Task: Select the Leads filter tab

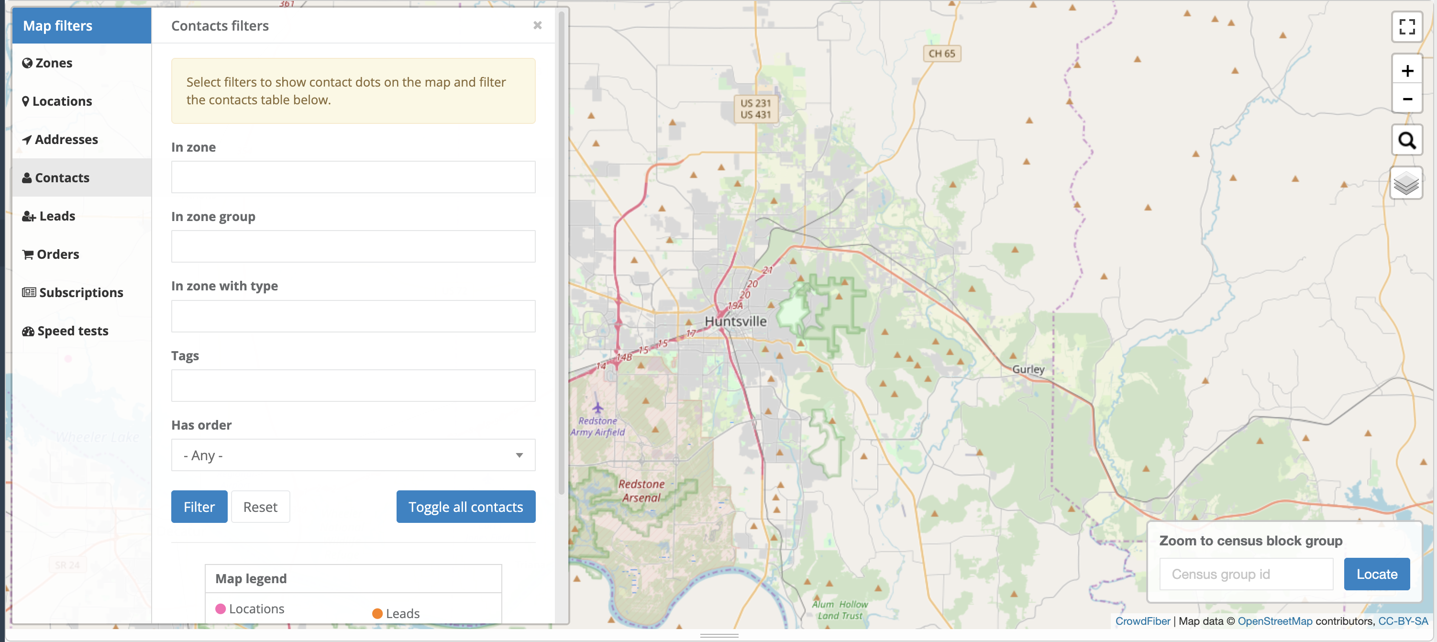Action: [x=56, y=216]
